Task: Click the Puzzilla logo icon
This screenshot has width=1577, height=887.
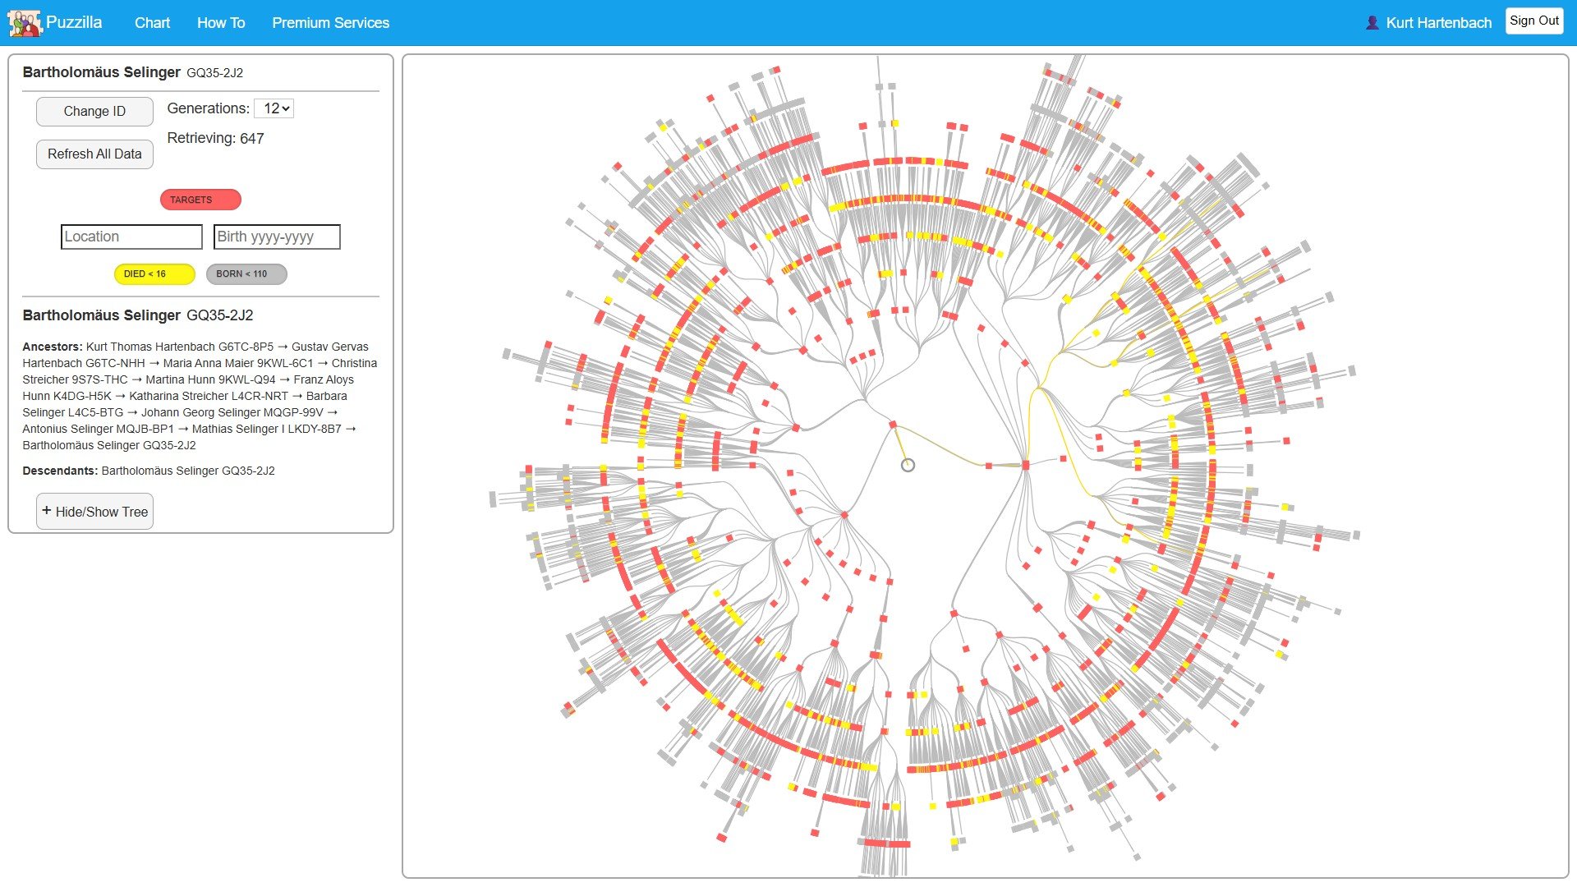Action: coord(24,23)
